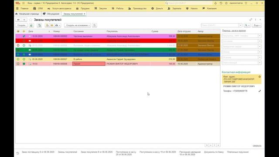Image resolution: width=279 pixels, height=157 pixels.
Task: Toggle payment circle in НФНФ-000007 row
Action: (x=18, y=59)
